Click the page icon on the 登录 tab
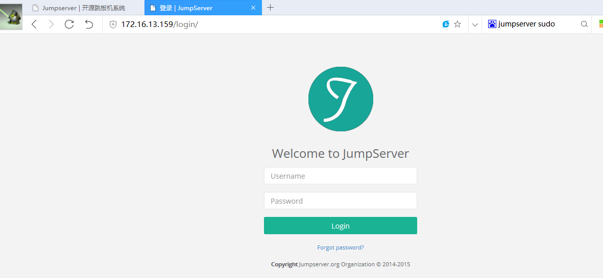 [x=153, y=8]
